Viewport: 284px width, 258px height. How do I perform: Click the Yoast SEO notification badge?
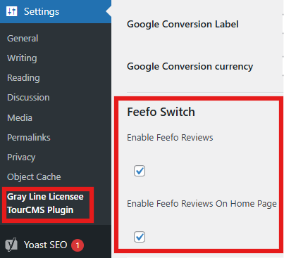(78, 245)
